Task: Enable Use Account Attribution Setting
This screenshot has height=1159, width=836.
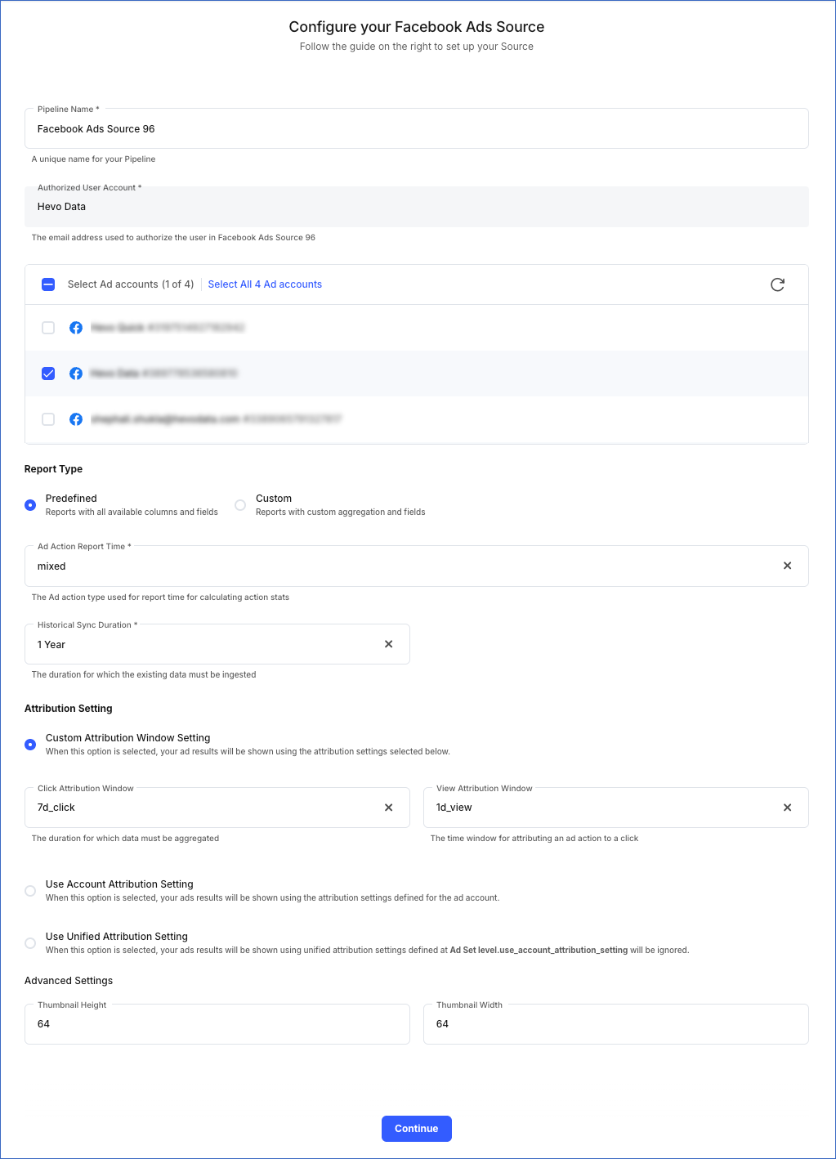Action: (x=30, y=891)
